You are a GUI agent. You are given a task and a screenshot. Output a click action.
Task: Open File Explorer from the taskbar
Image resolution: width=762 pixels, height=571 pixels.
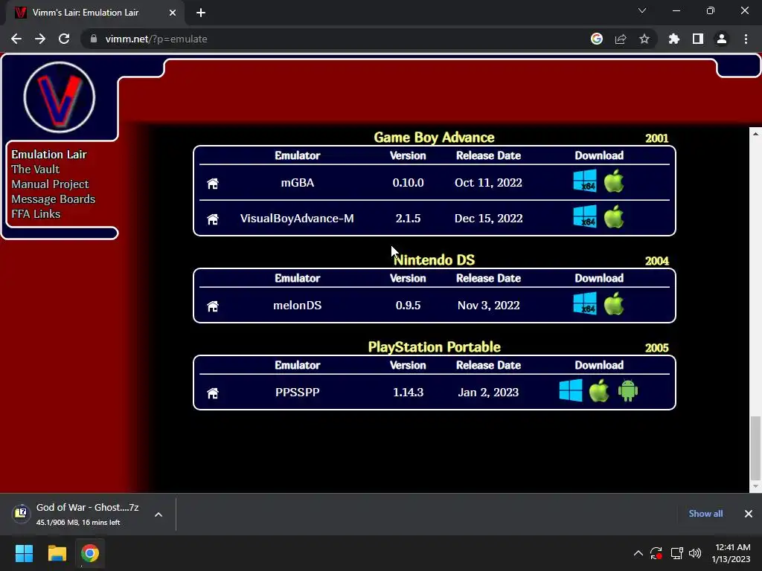(x=57, y=553)
